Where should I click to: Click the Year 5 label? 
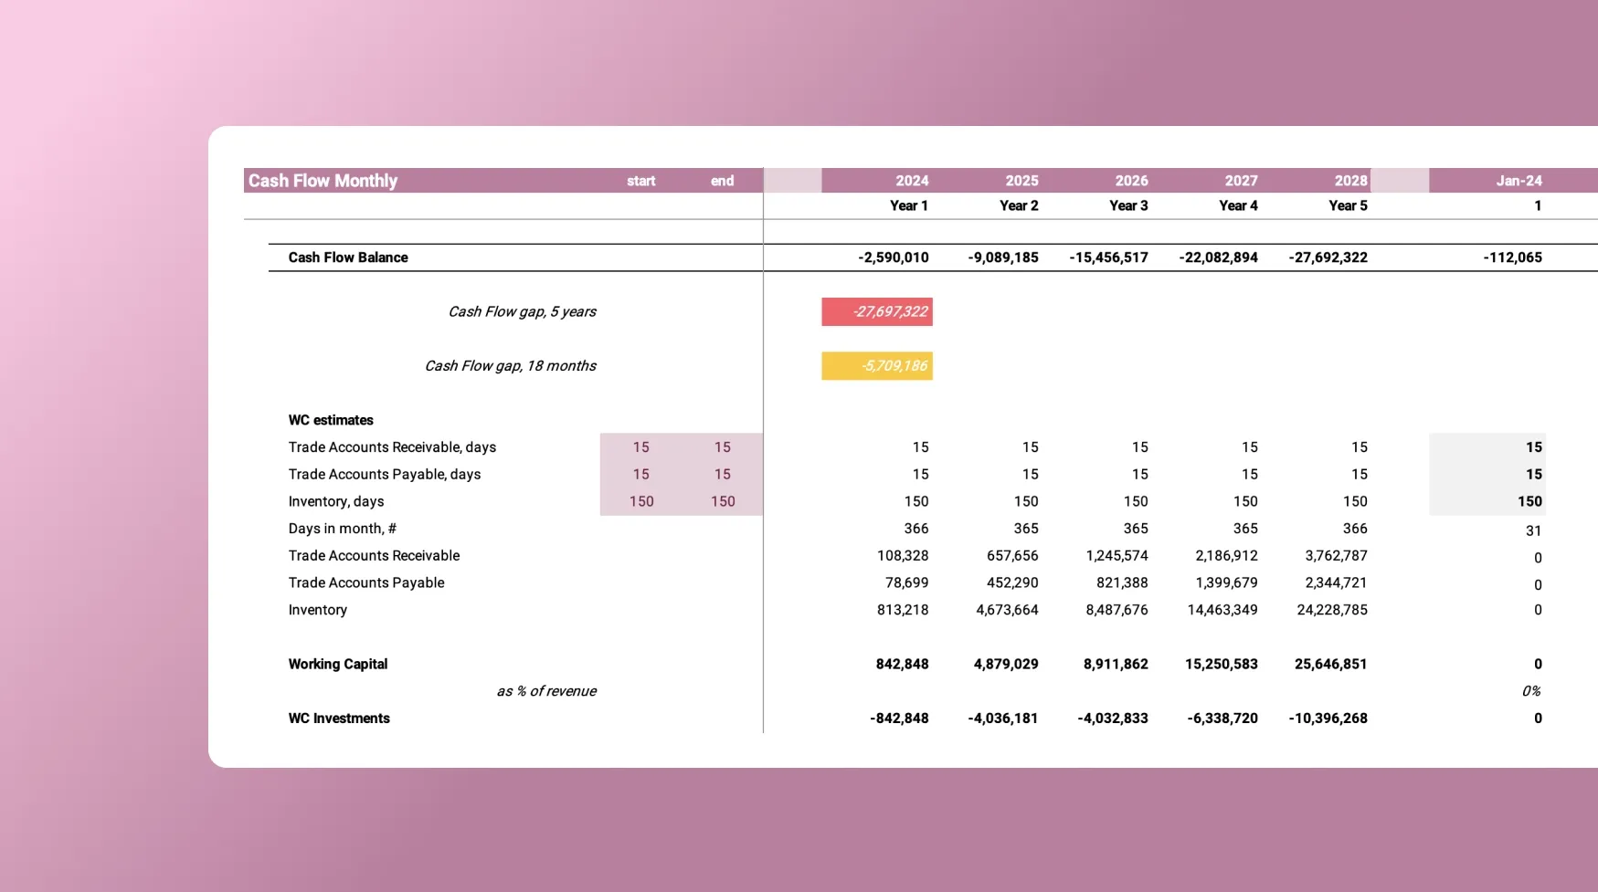(x=1347, y=205)
